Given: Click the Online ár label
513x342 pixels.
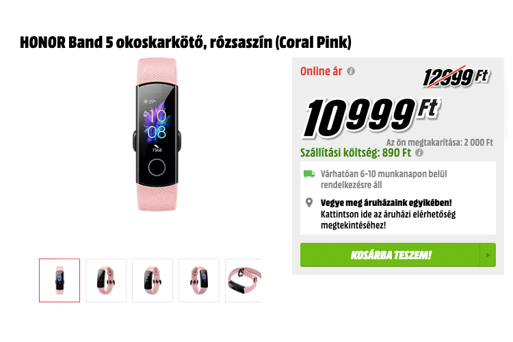Looking at the screenshot, I should pos(321,71).
